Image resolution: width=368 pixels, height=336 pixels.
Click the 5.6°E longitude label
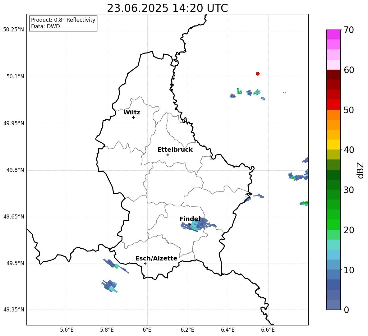tap(67, 330)
